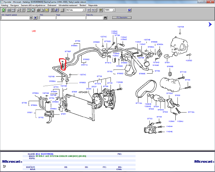Viewport: 215px width, 172px height.
Task: Expand the VIN history dropdown arrow
Action: pos(31,17)
